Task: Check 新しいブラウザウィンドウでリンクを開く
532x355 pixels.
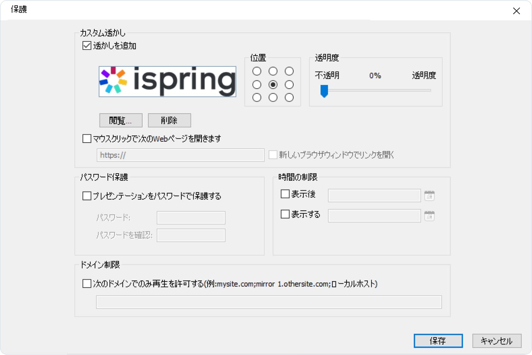Action: tap(272, 155)
